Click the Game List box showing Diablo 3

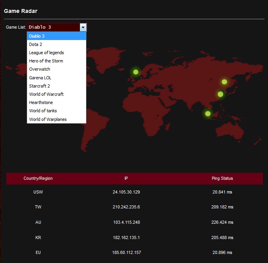tap(57, 27)
